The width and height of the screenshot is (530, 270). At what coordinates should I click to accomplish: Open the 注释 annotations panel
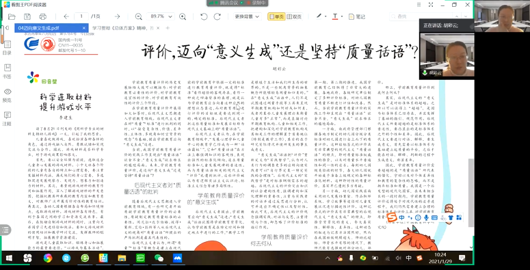tap(7, 119)
